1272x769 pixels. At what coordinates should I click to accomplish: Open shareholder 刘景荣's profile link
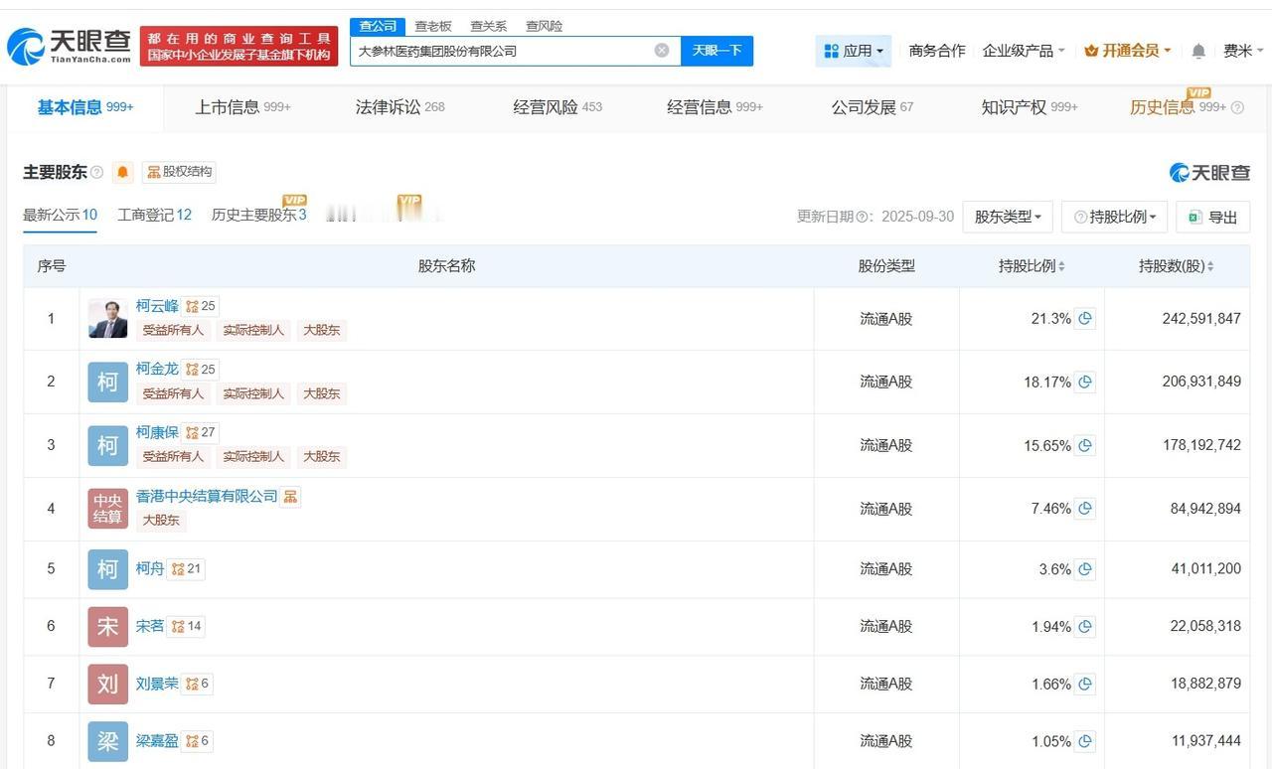pos(157,684)
